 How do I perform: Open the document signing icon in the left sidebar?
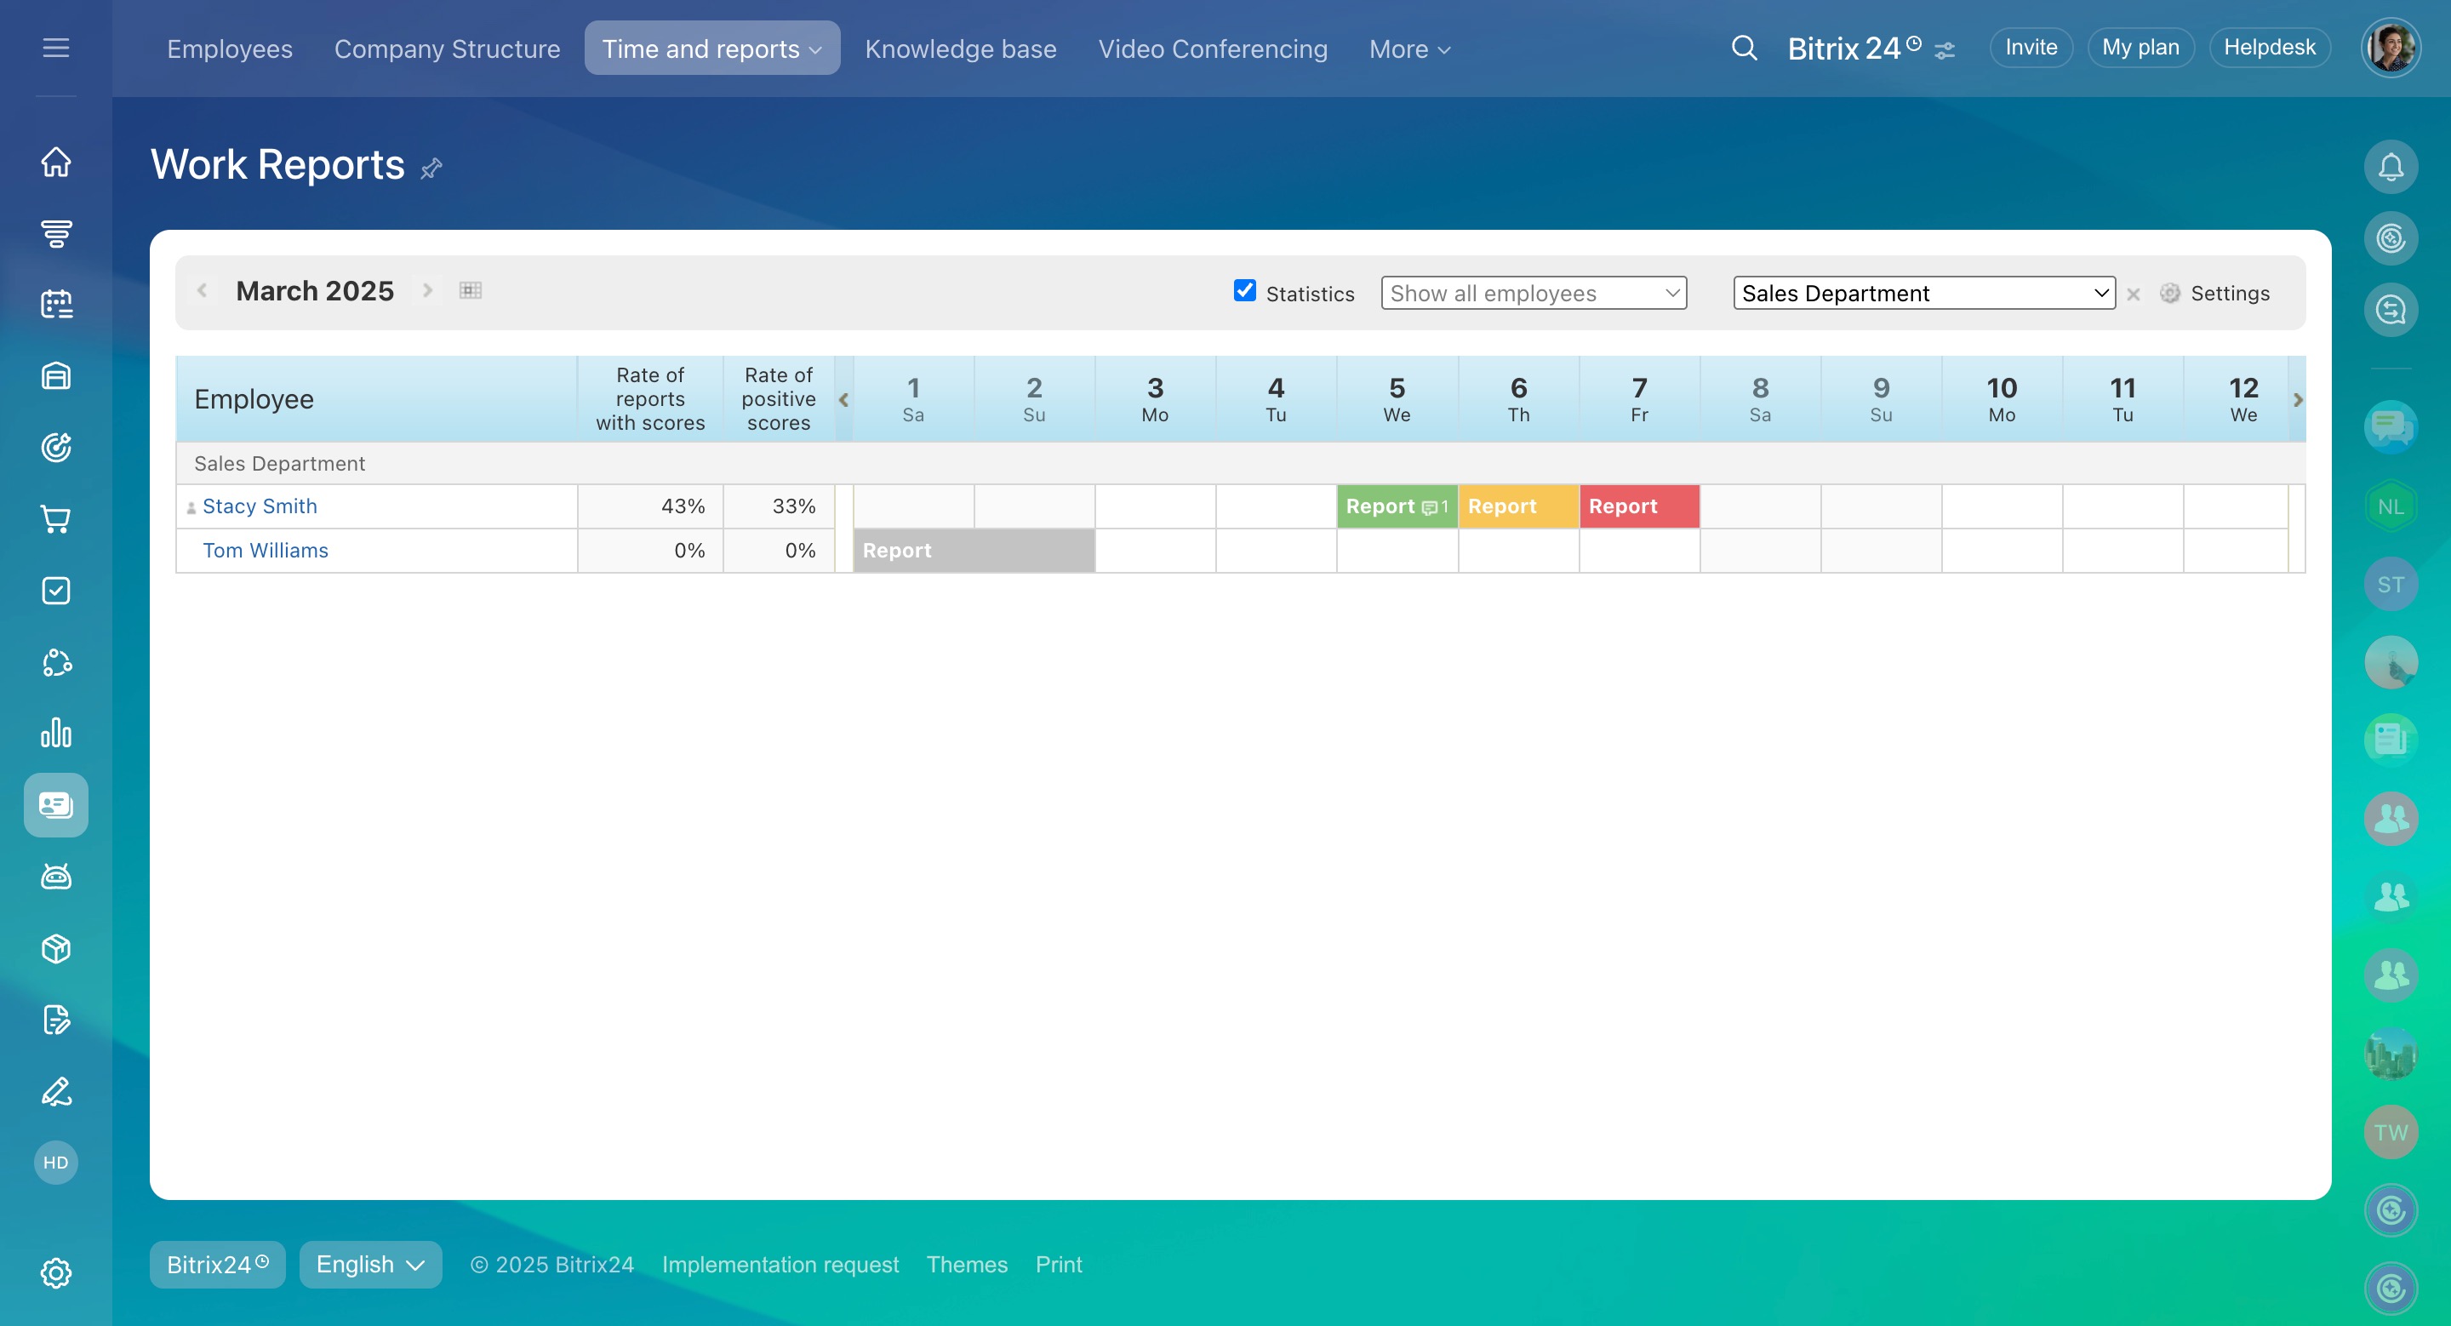pyautogui.click(x=56, y=1020)
